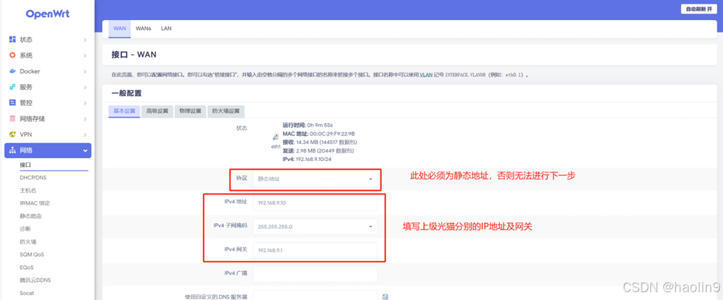723x300 pixels.
Task: Click the MAC 地址 status line
Action: (318, 134)
